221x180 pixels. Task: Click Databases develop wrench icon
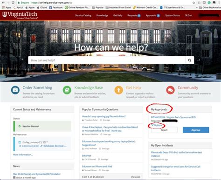[x=41, y=146]
